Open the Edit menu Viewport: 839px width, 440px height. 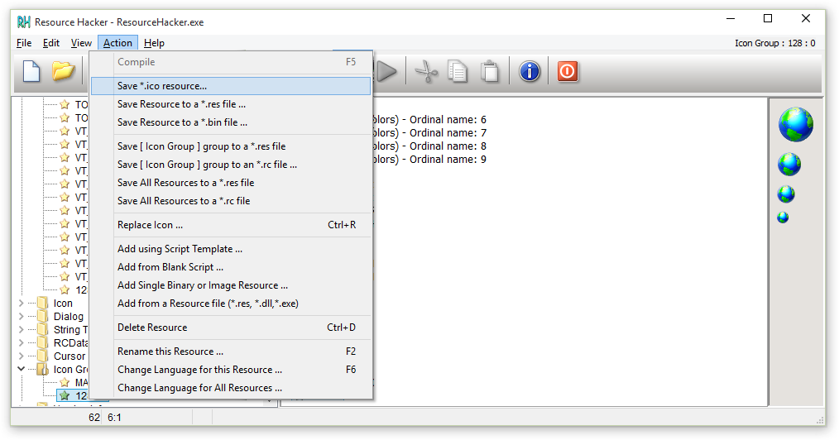(x=51, y=43)
